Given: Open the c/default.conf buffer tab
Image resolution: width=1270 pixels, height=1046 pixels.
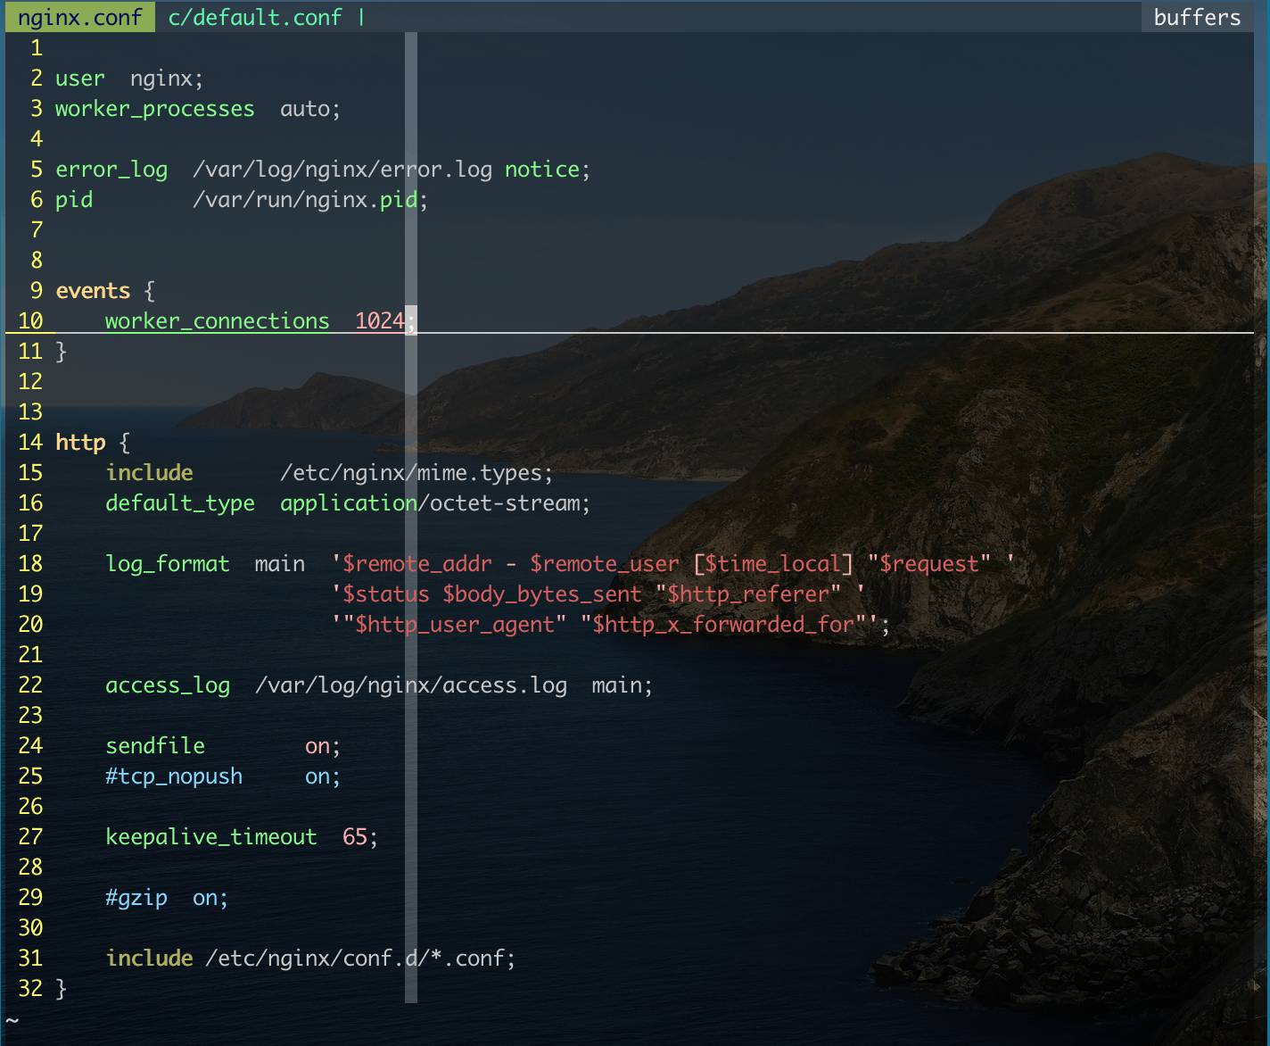Looking at the screenshot, I should (x=255, y=17).
